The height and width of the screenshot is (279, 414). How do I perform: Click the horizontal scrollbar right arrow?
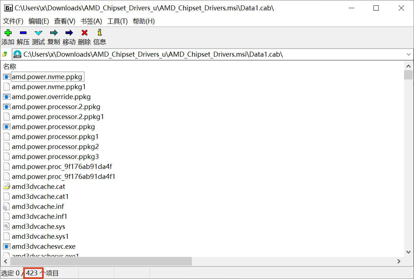point(399,261)
